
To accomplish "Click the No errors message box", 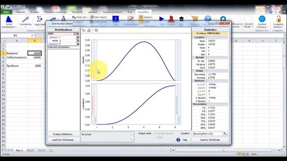I will 107,137.
